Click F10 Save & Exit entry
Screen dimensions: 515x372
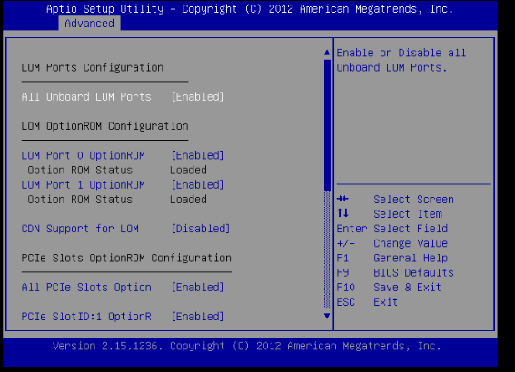[x=389, y=288]
